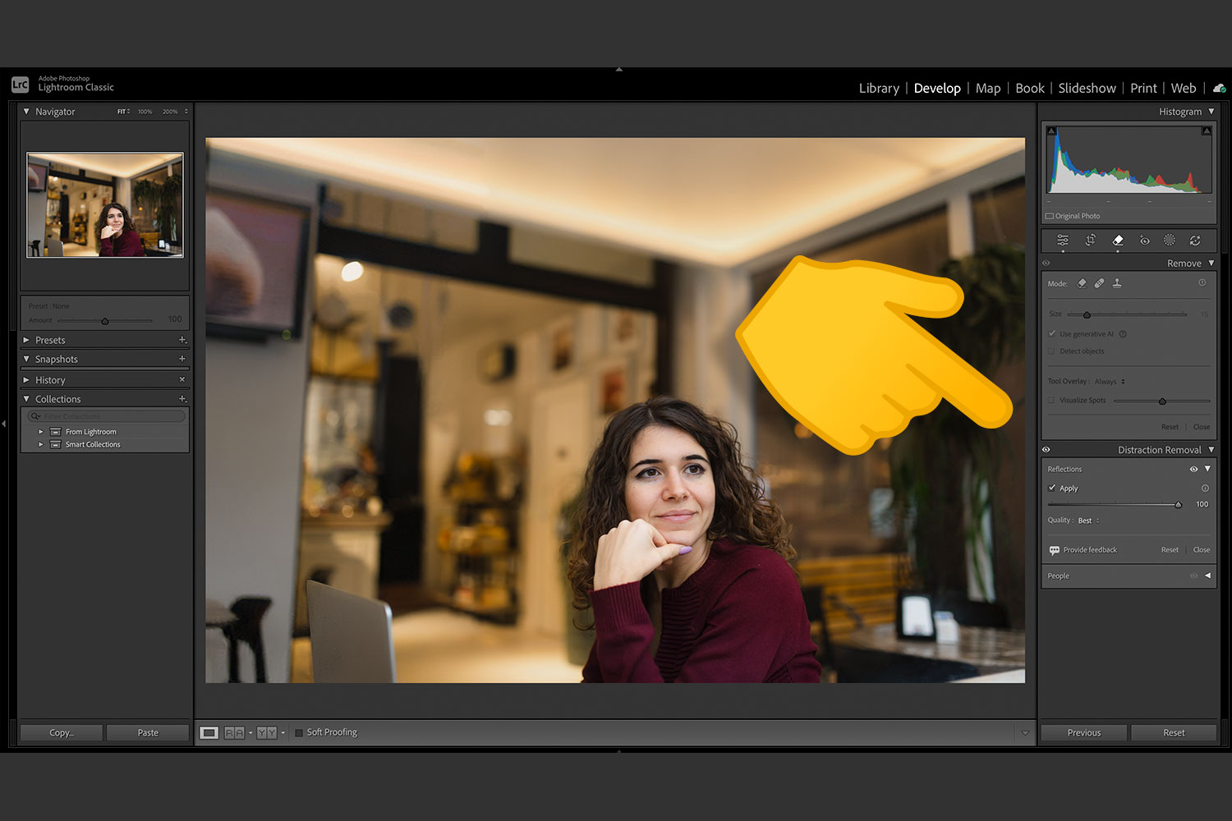Enable the Soft Proofing checkbox

tap(299, 732)
